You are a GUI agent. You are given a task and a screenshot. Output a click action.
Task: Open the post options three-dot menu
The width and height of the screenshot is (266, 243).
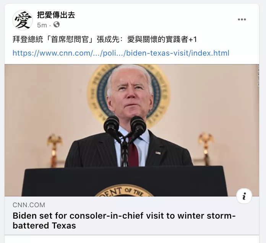(242, 19)
